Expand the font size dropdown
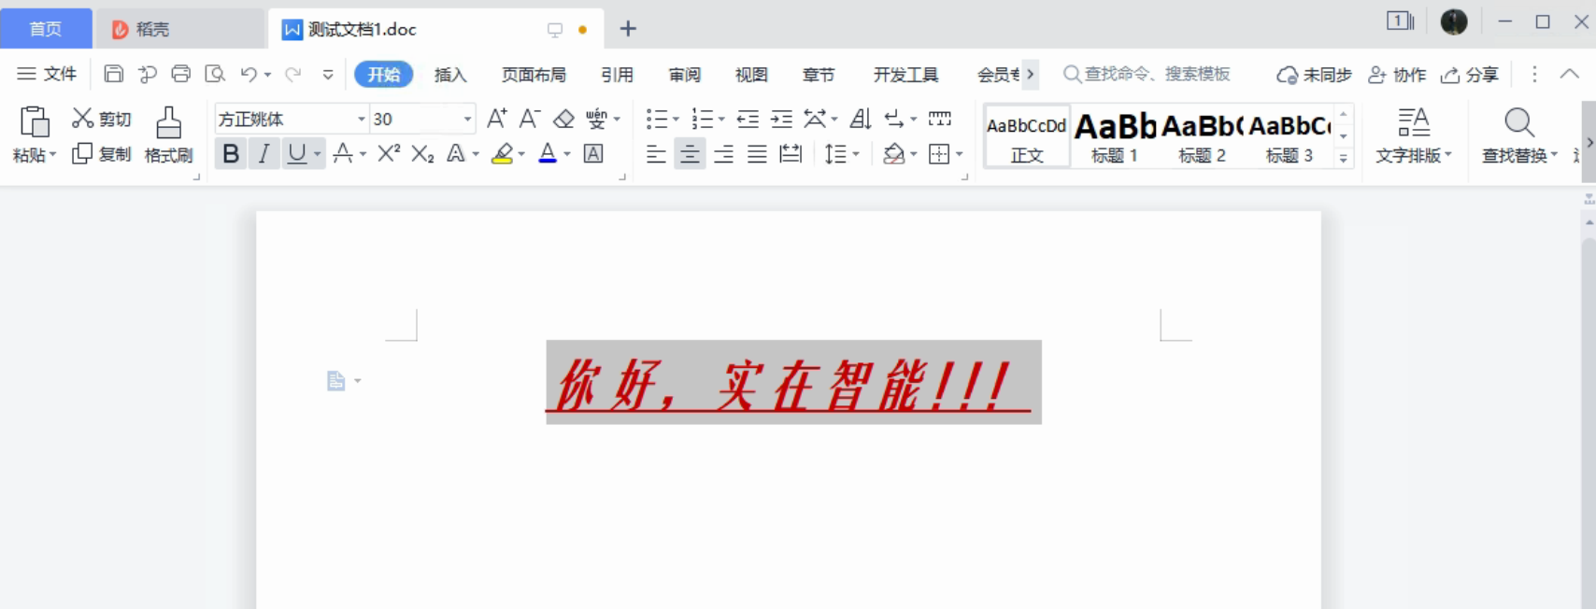The image size is (1596, 609). 467,120
